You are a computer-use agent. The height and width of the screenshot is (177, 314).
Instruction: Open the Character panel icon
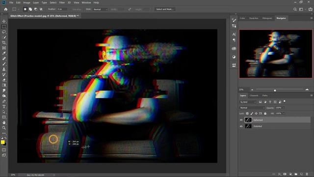pyautogui.click(x=234, y=34)
